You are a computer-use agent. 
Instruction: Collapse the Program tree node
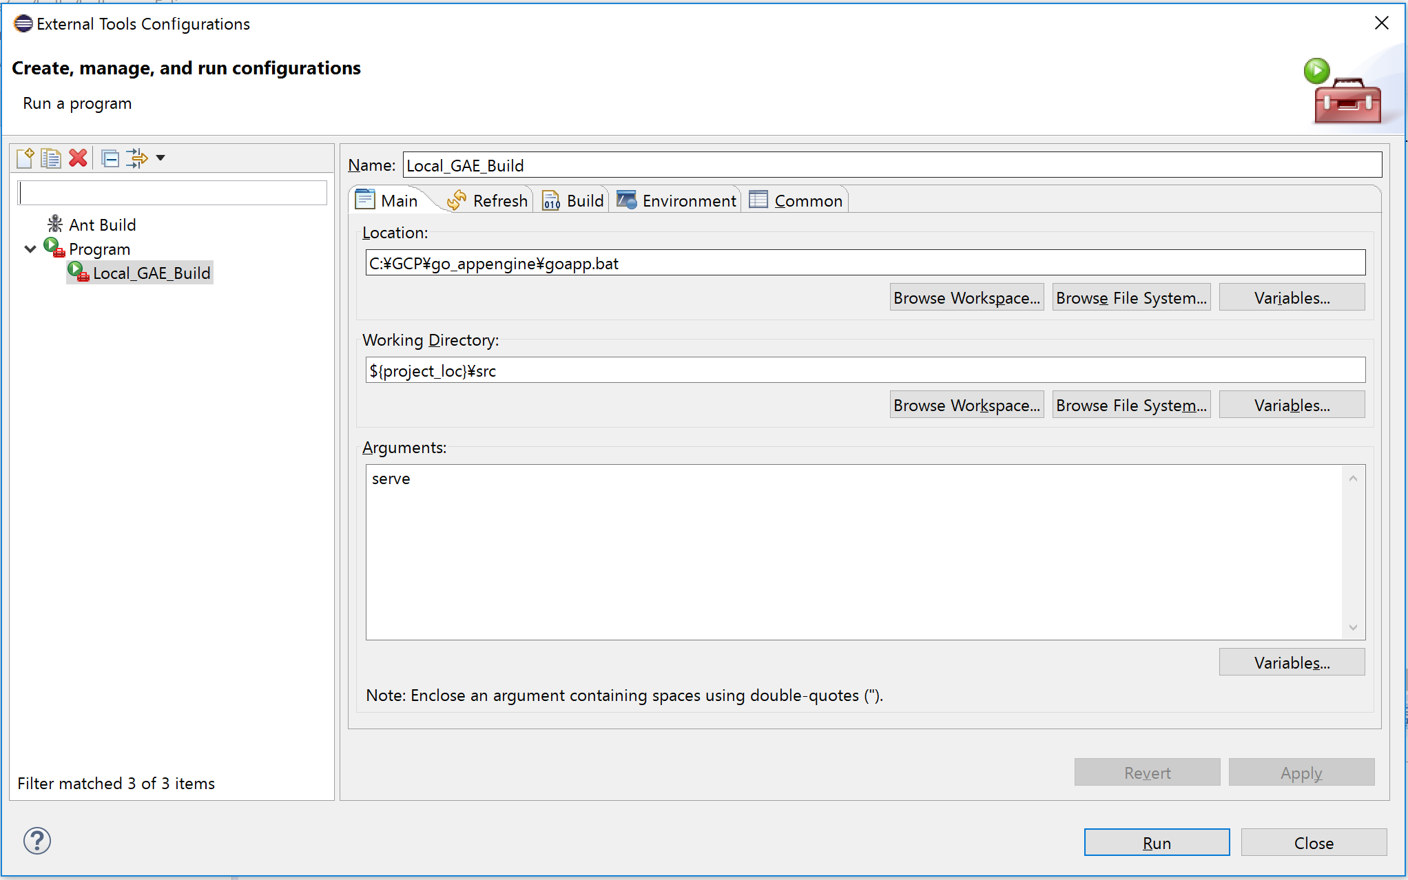tap(30, 249)
